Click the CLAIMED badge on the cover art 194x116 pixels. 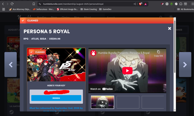[37, 52]
